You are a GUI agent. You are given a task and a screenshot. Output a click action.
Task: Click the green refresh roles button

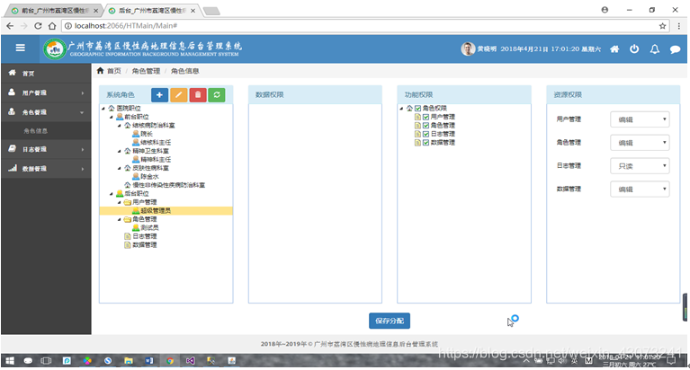click(217, 95)
